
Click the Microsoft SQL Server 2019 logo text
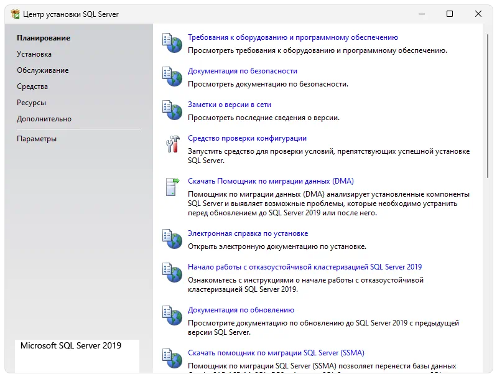71,345
